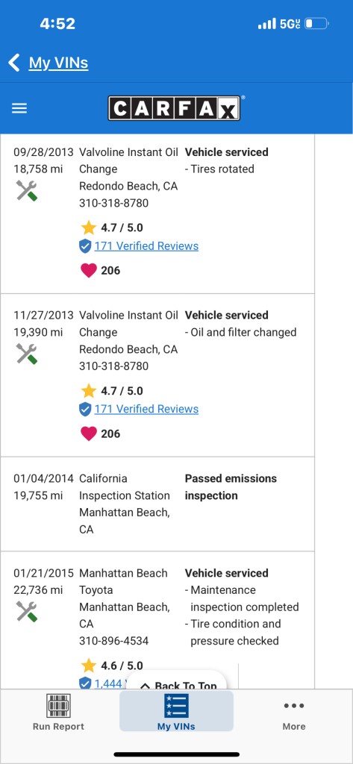Tap the gold star rating in 09/28/2013 entry

tap(88, 228)
